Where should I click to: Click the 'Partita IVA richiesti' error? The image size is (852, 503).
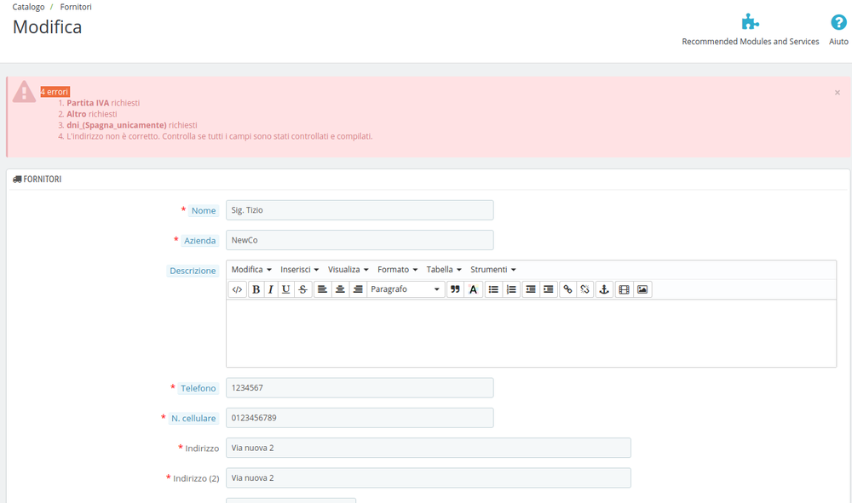click(103, 102)
